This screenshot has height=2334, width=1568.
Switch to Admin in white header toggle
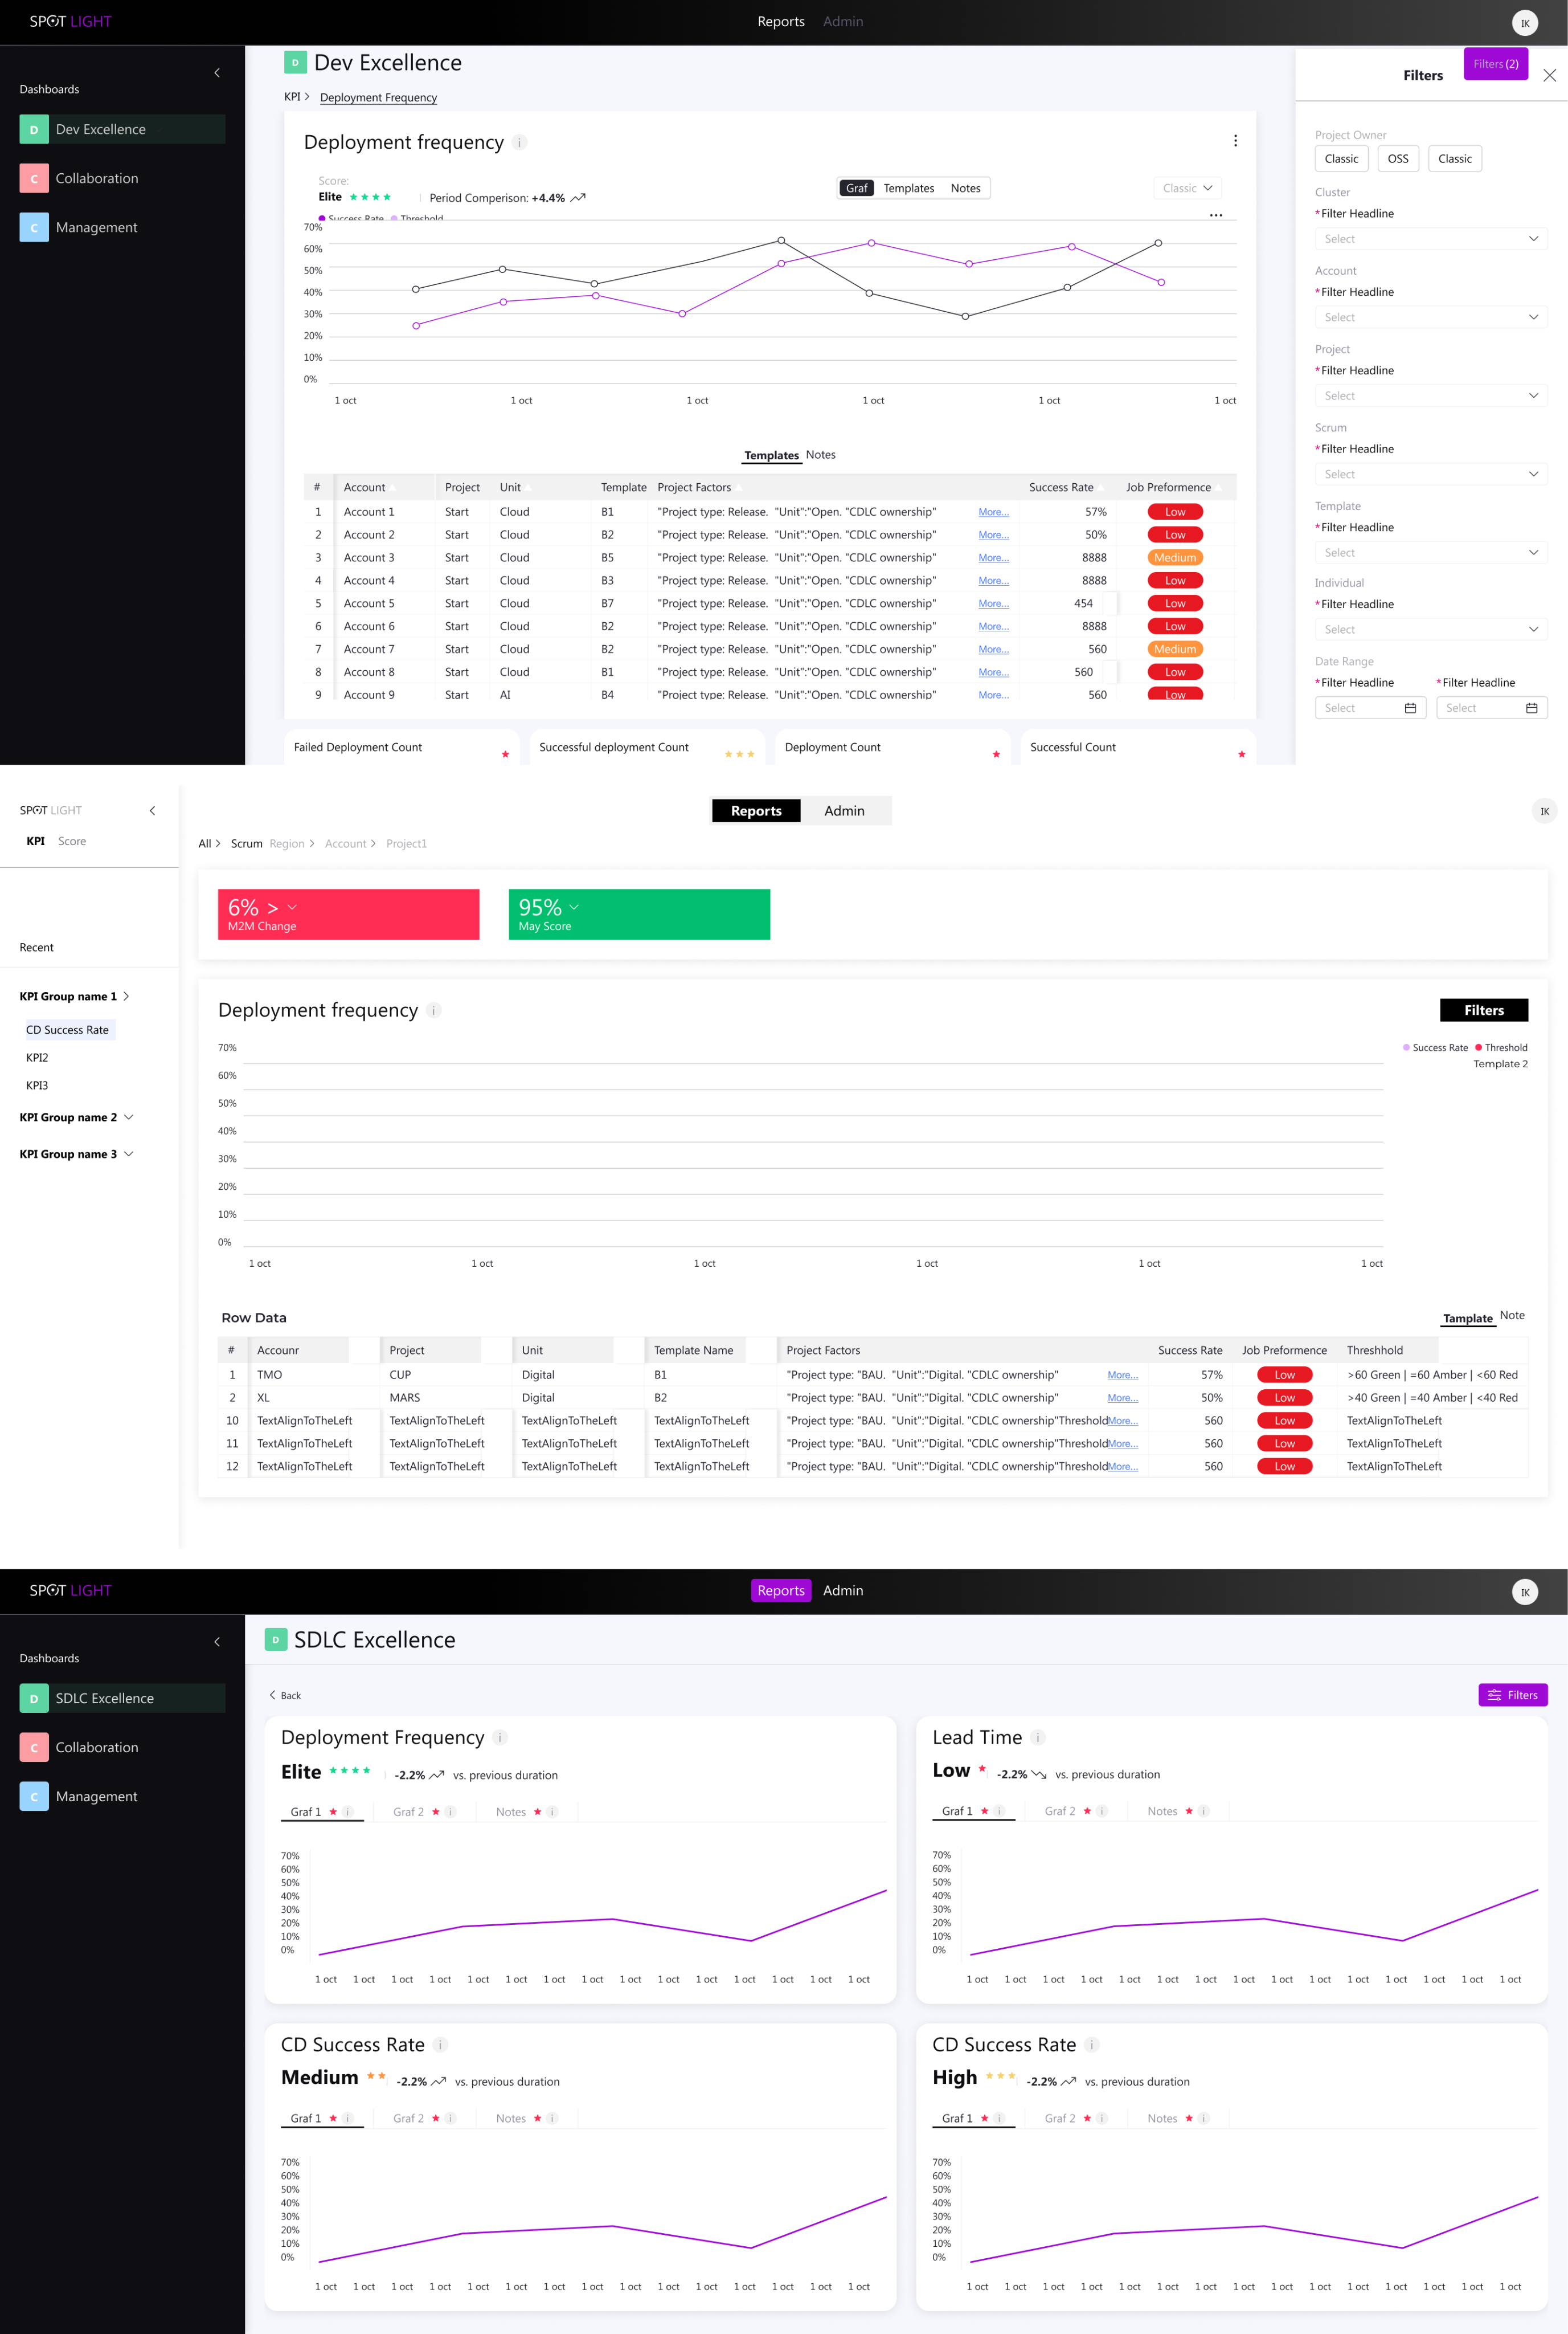pos(844,811)
